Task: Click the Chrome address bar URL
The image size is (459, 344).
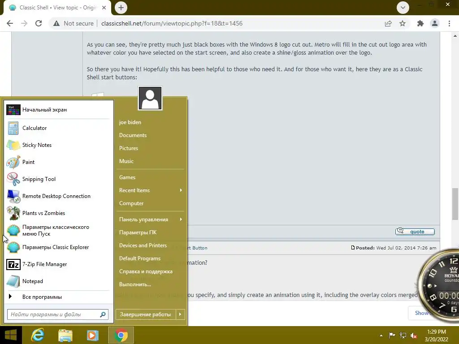Action: click(172, 23)
